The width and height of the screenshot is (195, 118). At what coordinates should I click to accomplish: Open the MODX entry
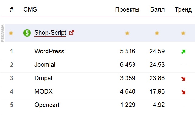click(44, 91)
